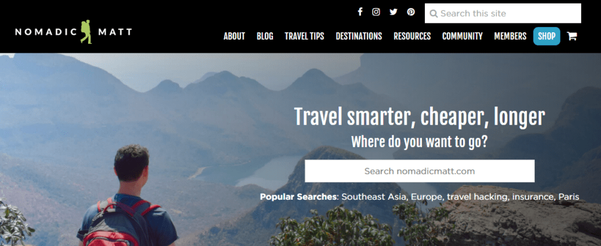Click the Nomadic Matt logo
Viewport: 601px width, 246px height.
coord(73,32)
